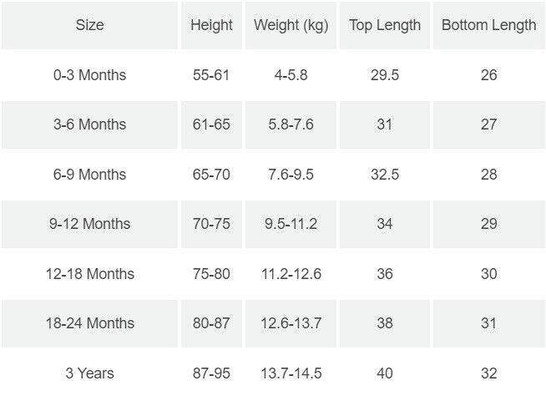Select the 9-12 Months row label
This screenshot has width=546, height=396.
tap(89, 224)
